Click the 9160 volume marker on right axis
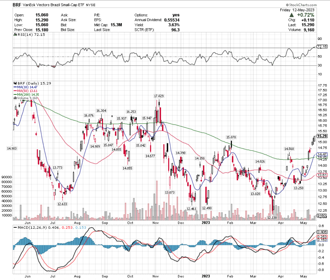The width and height of the screenshot is (330, 280). click(322, 216)
